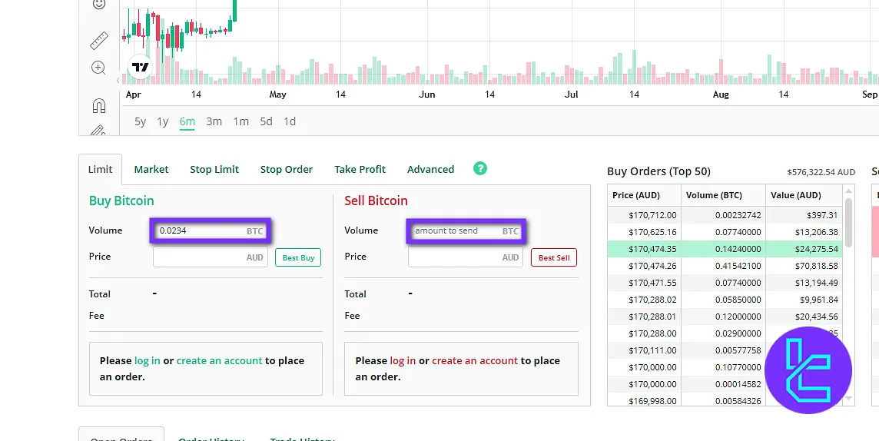
Task: Activate the zoom-in magnifier tool
Action: coord(98,68)
